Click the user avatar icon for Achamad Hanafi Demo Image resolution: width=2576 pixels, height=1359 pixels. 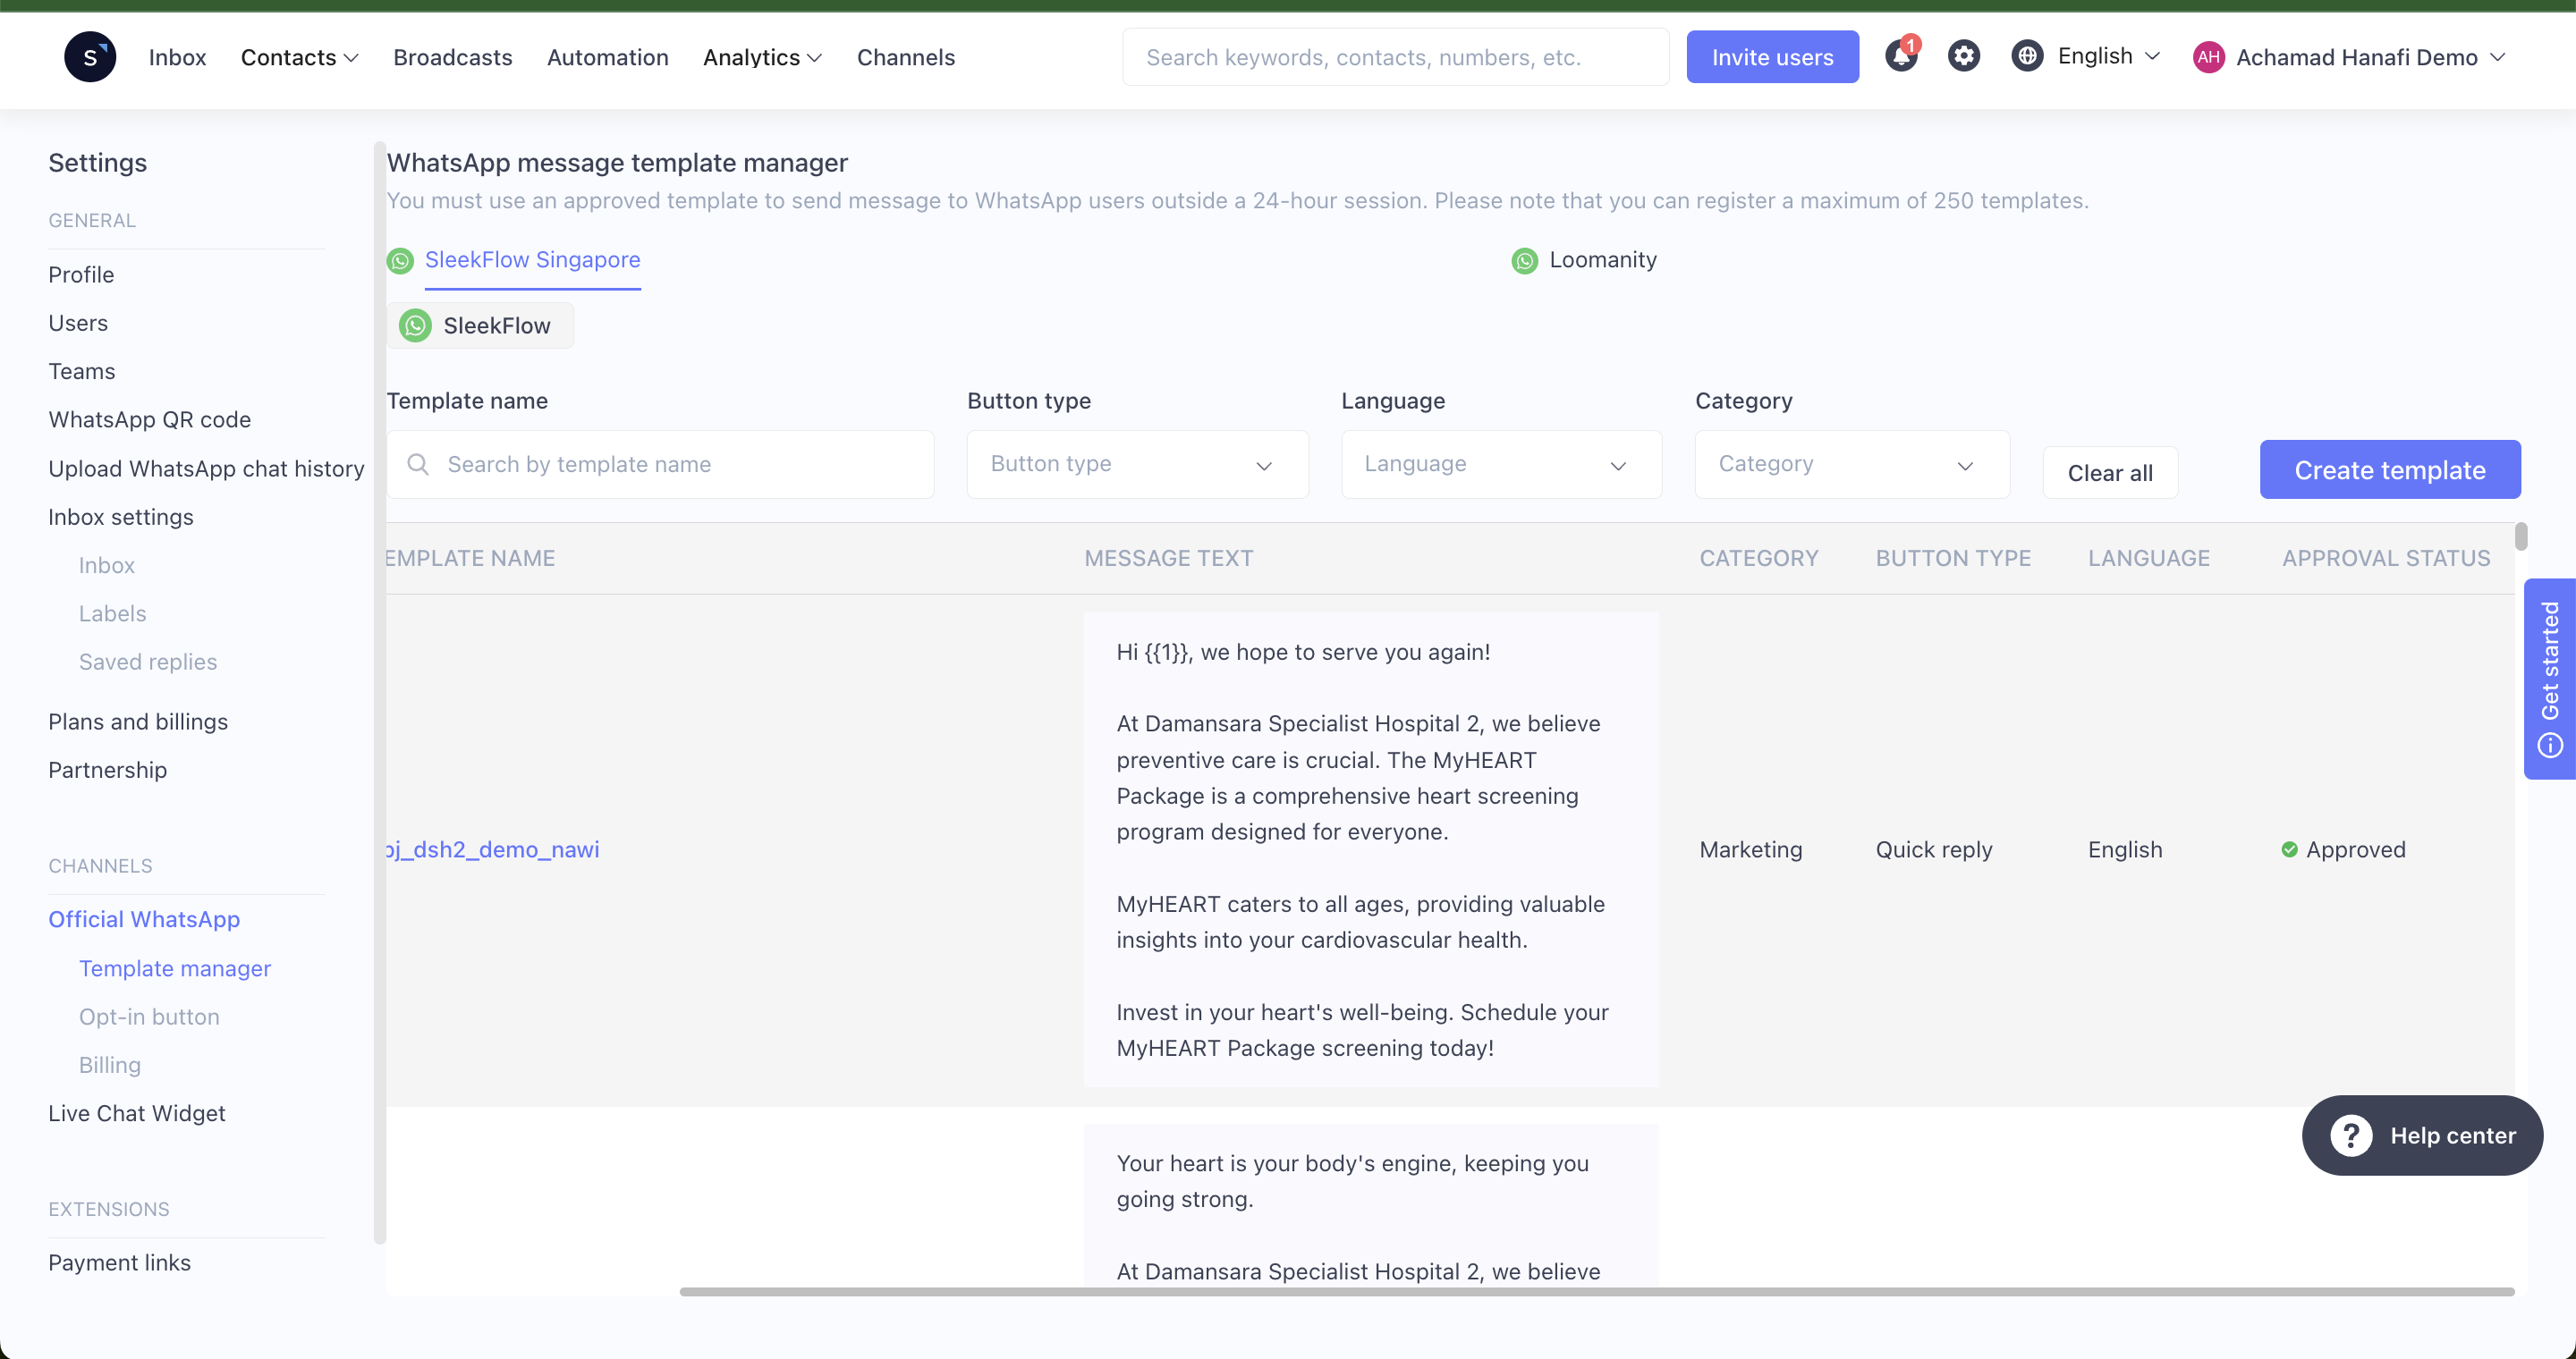click(2209, 56)
